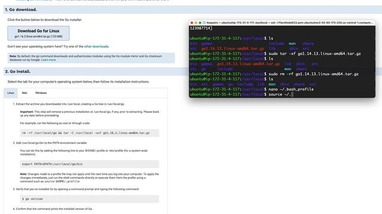Click the "$ go version" code block
The image size is (382, 214).
coord(90,199)
